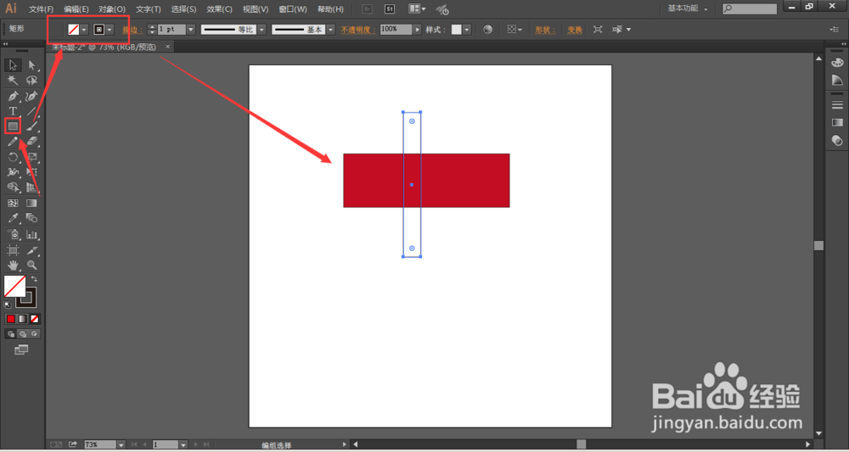
Task: Open the zoom level 73% dropdown
Action: click(x=121, y=444)
